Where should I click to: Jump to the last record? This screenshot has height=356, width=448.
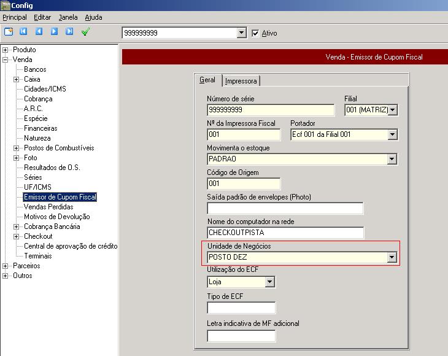point(69,32)
